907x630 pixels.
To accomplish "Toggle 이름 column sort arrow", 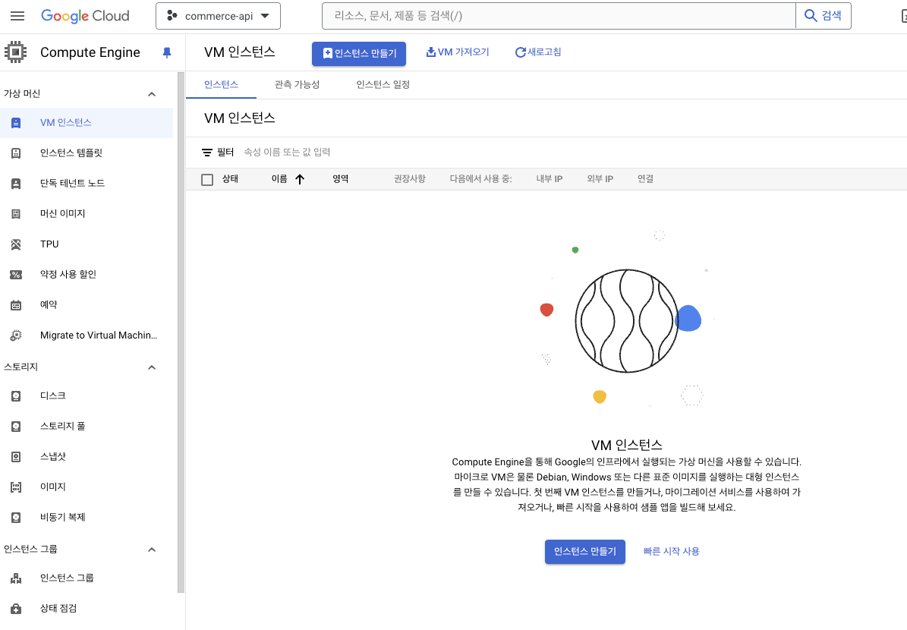I will (x=300, y=179).
